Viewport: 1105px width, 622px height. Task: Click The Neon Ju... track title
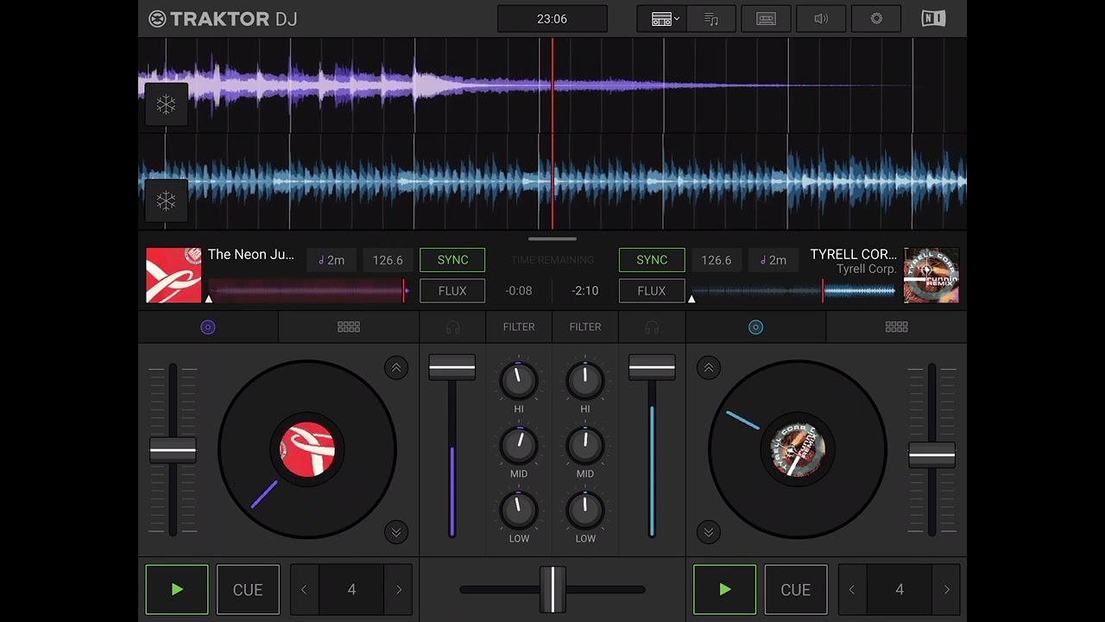[x=251, y=254]
